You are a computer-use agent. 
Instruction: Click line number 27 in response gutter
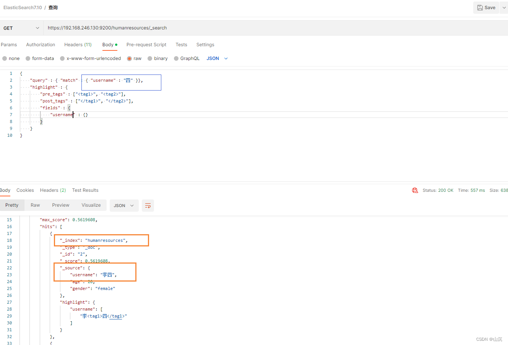click(9, 302)
